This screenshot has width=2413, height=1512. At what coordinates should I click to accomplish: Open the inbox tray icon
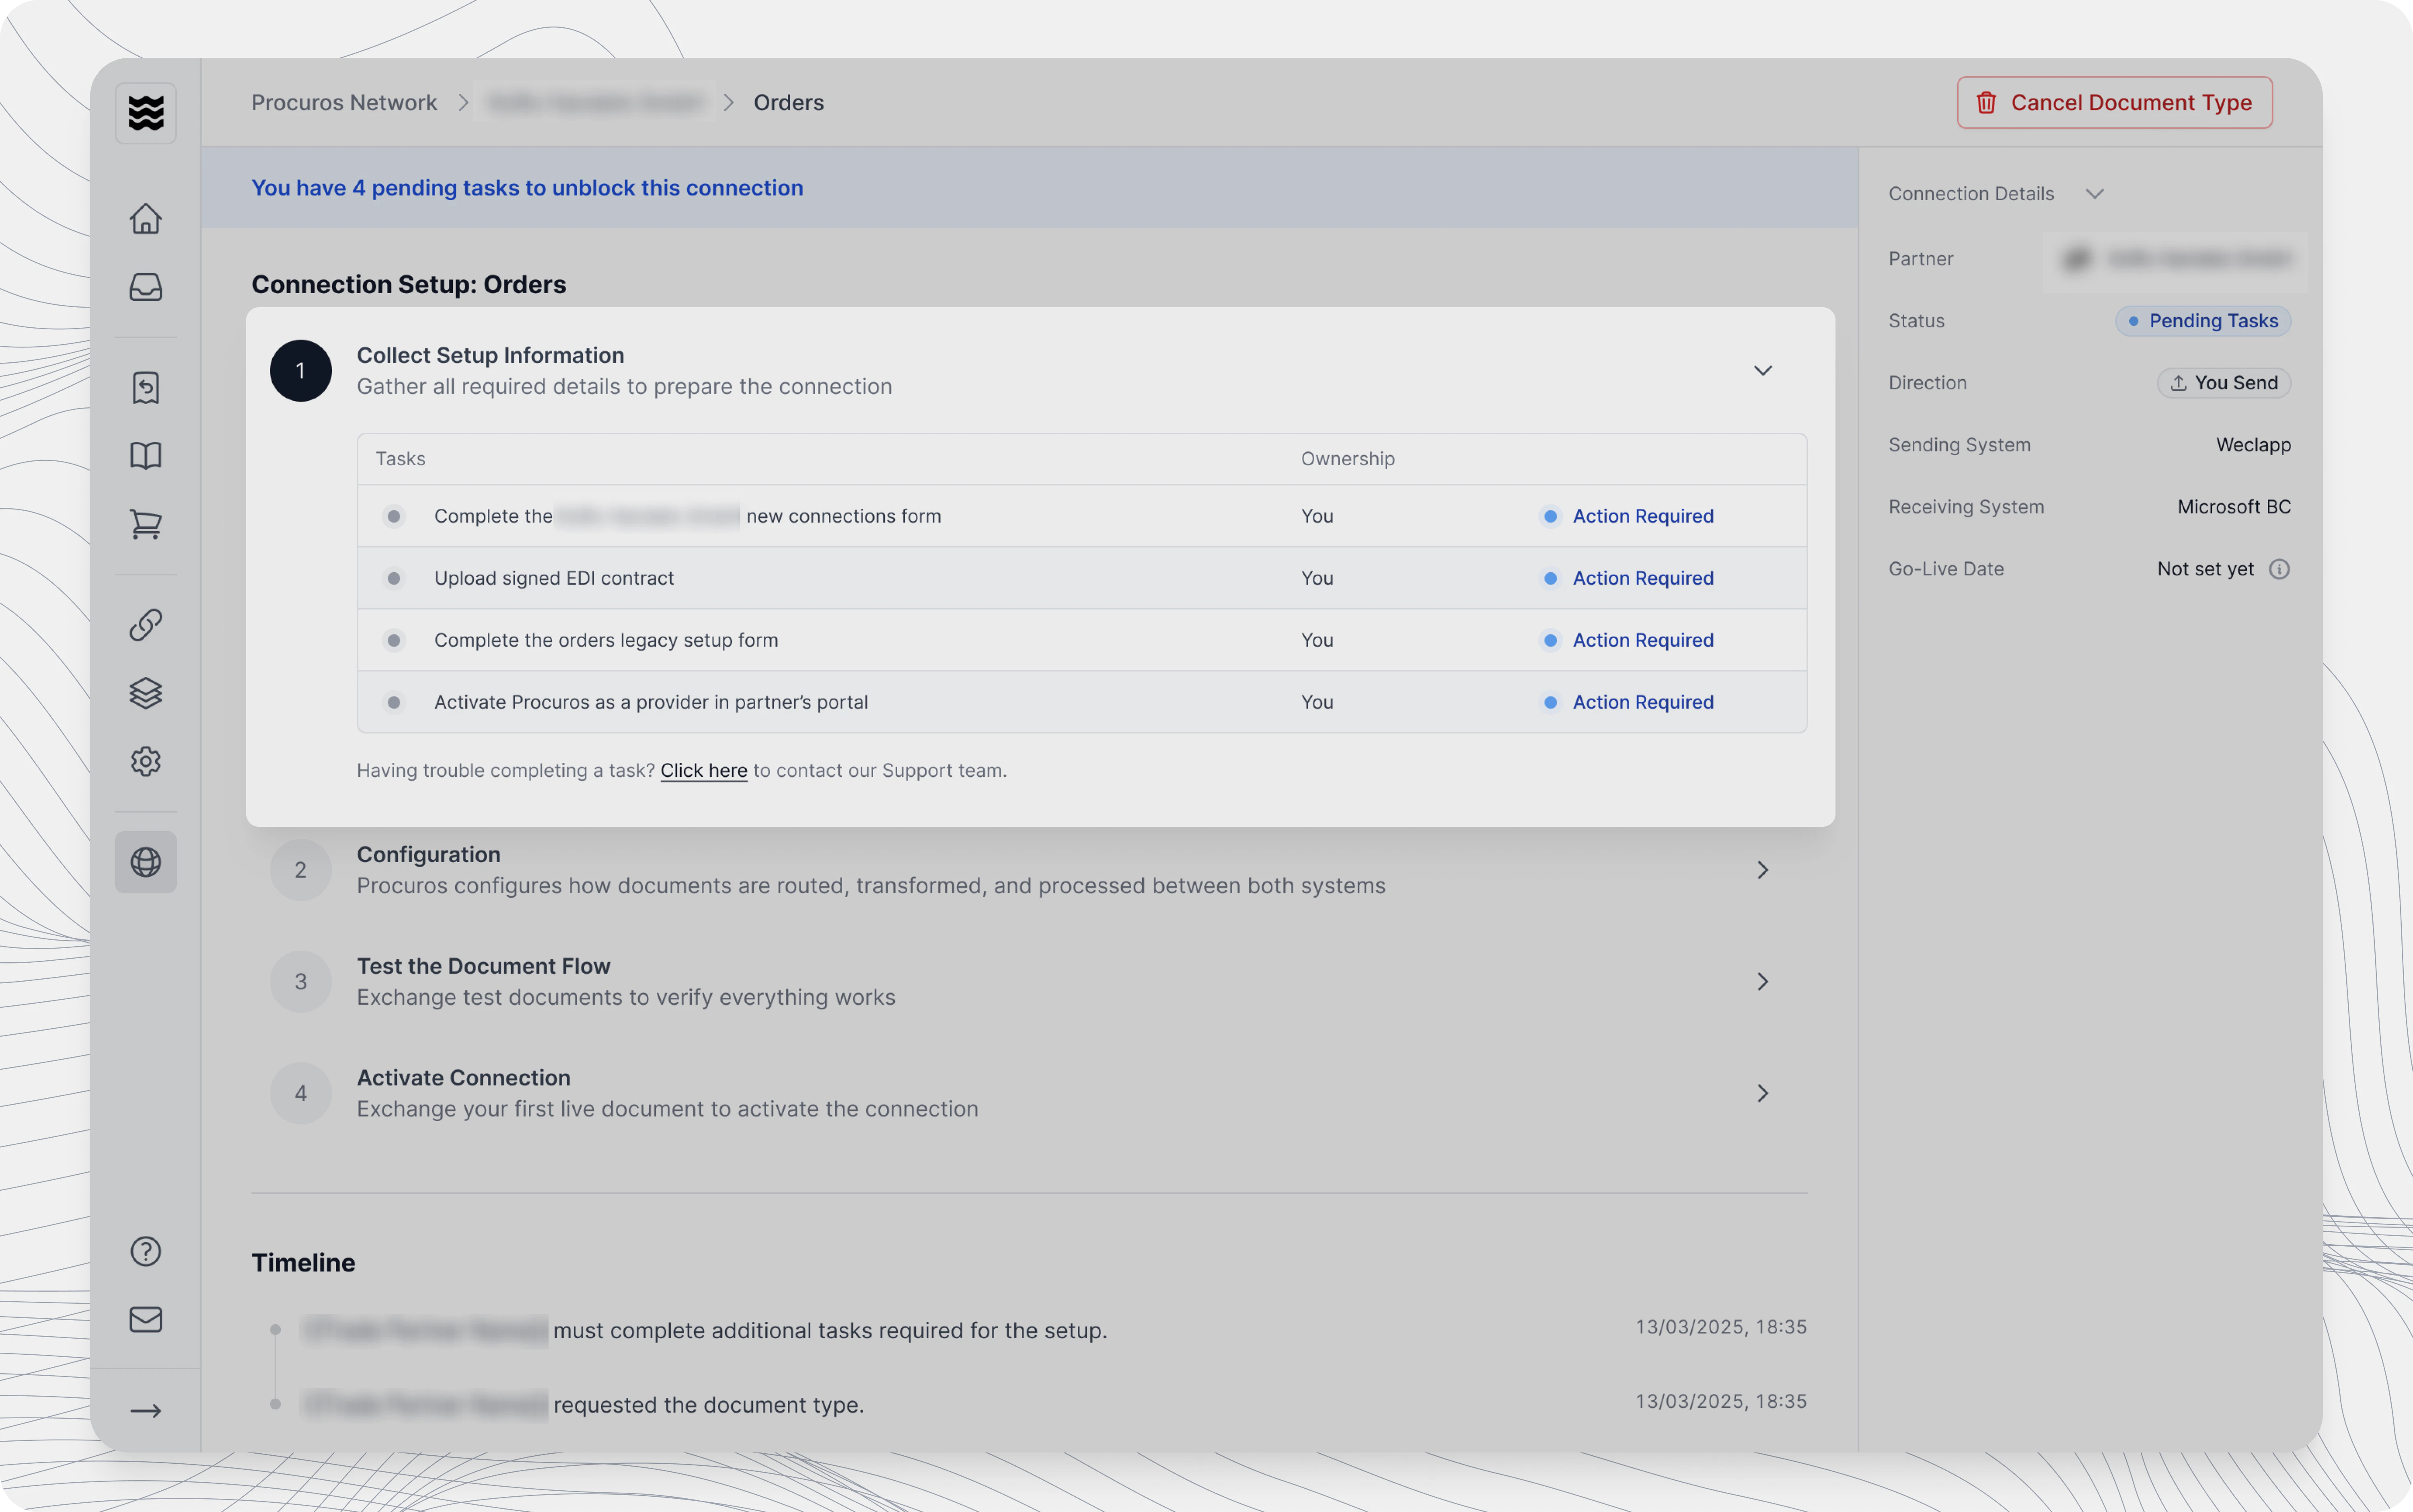pyautogui.click(x=146, y=287)
